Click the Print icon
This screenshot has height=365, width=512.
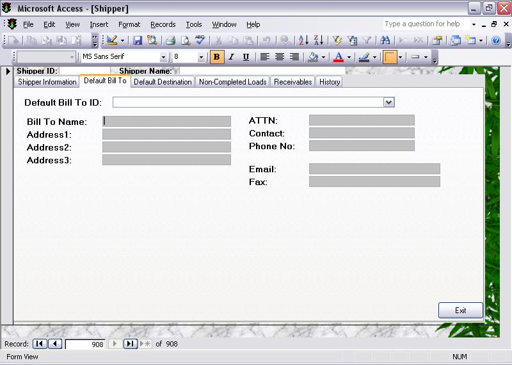click(x=171, y=40)
